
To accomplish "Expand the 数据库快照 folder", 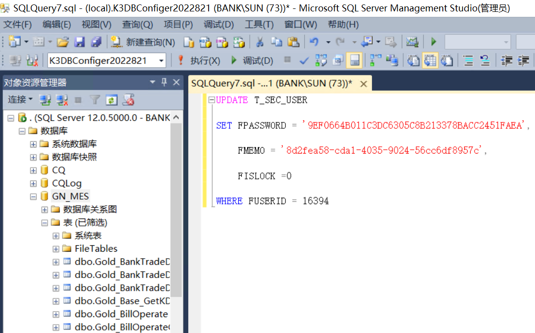I will point(33,157).
